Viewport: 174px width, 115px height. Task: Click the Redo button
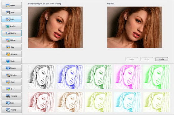162,59
